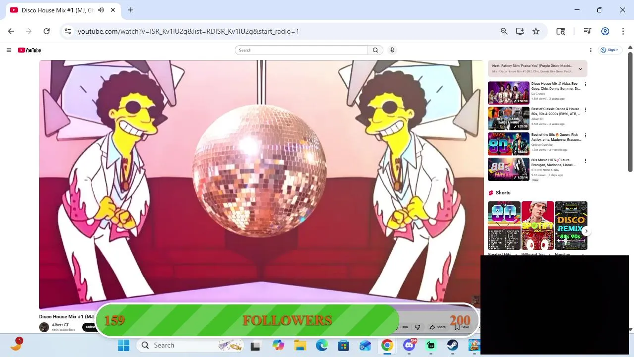Open YouTube settings three-dot menu
Screen dimensions: 634x357
coord(590,50)
